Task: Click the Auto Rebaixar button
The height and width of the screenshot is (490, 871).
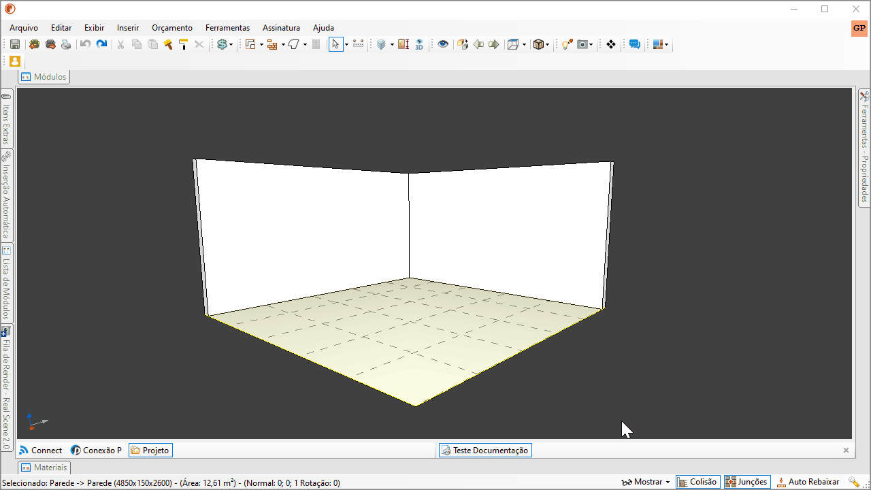Action: 808,482
